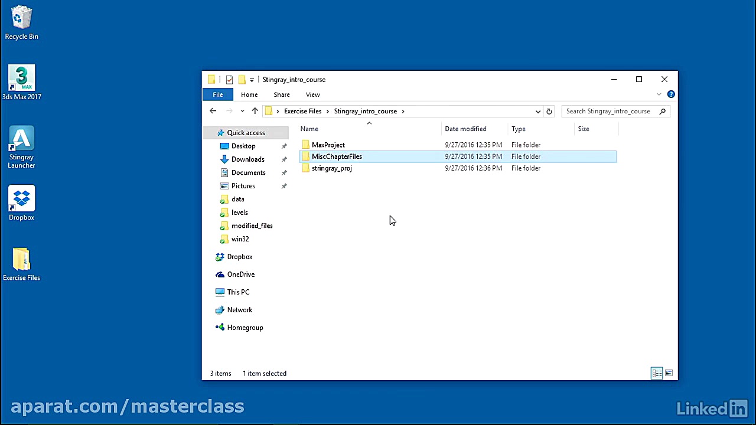Open the File menu

tap(217, 94)
